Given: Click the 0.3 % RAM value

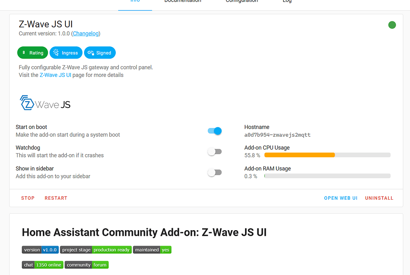Looking at the screenshot, I should [x=251, y=176].
